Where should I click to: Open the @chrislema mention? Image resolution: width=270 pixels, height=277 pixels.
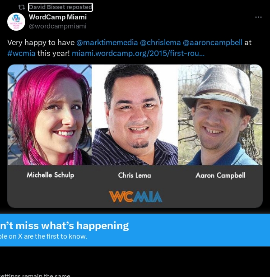tap(160, 42)
